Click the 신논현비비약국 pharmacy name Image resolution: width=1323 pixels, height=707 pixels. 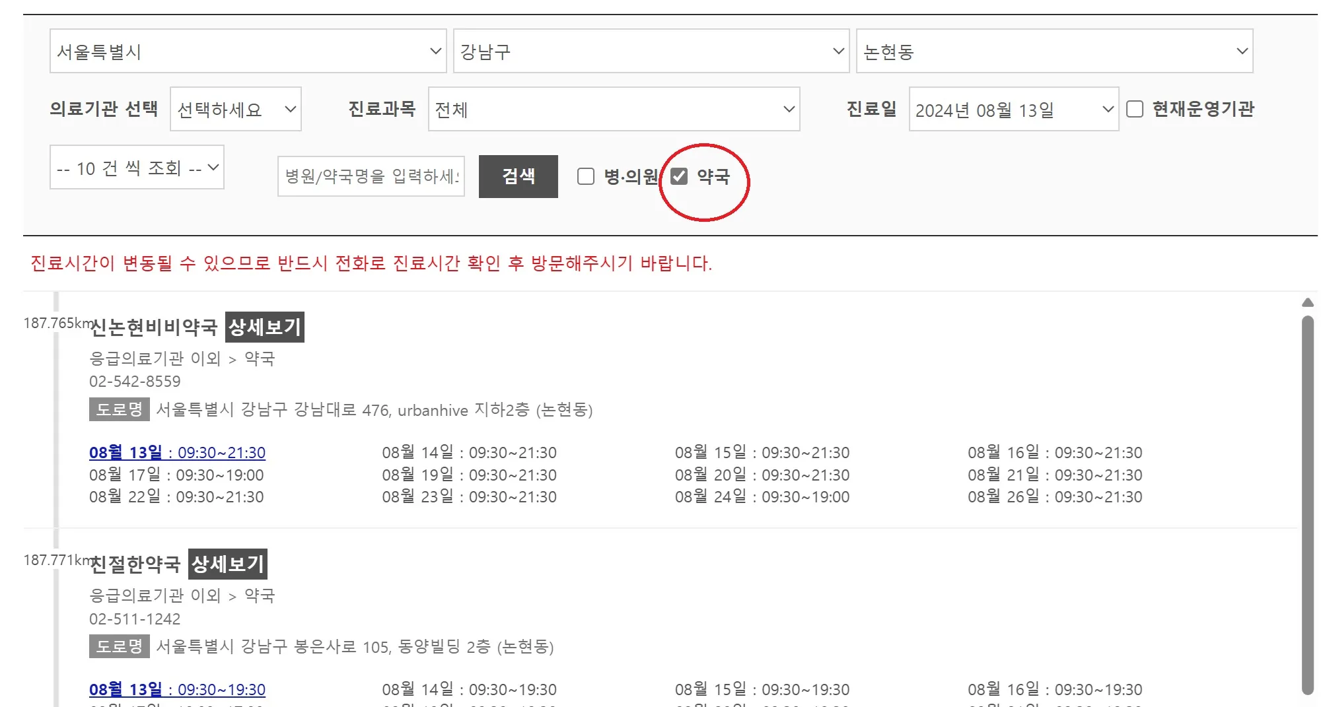pyautogui.click(x=154, y=327)
